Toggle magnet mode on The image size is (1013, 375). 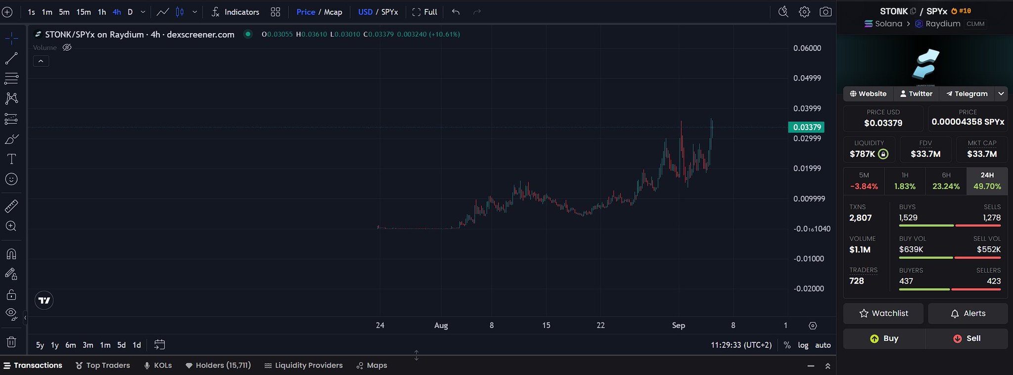coord(11,254)
